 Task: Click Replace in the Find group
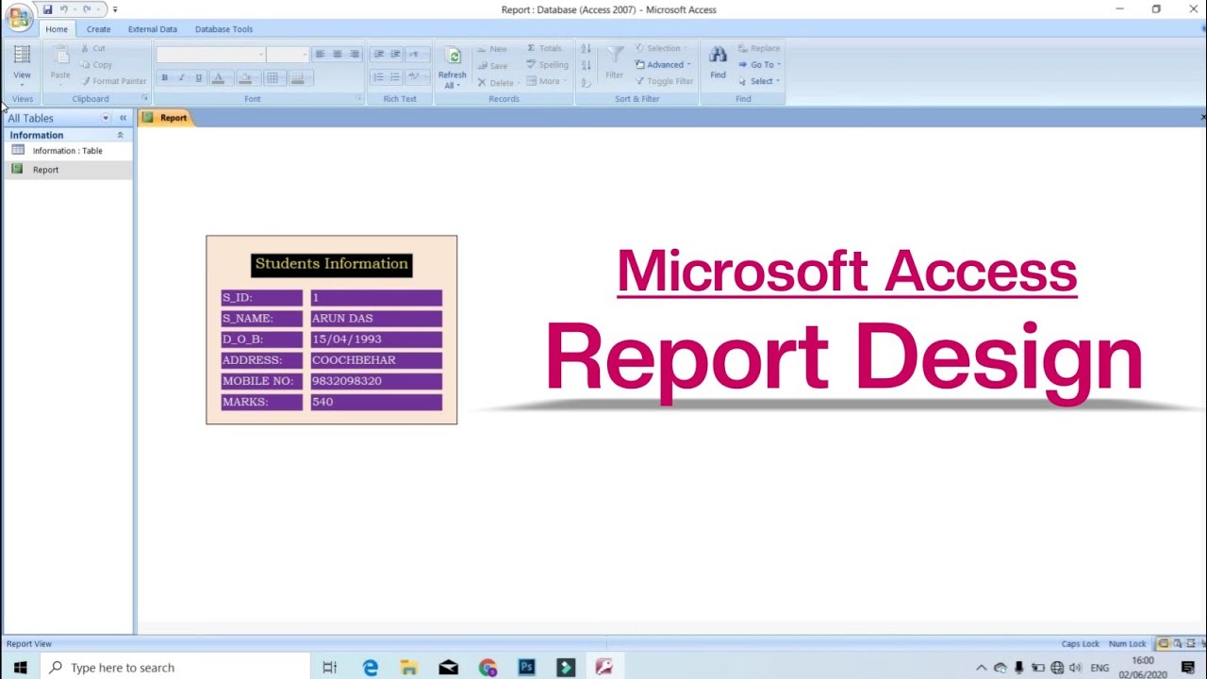[x=759, y=48]
